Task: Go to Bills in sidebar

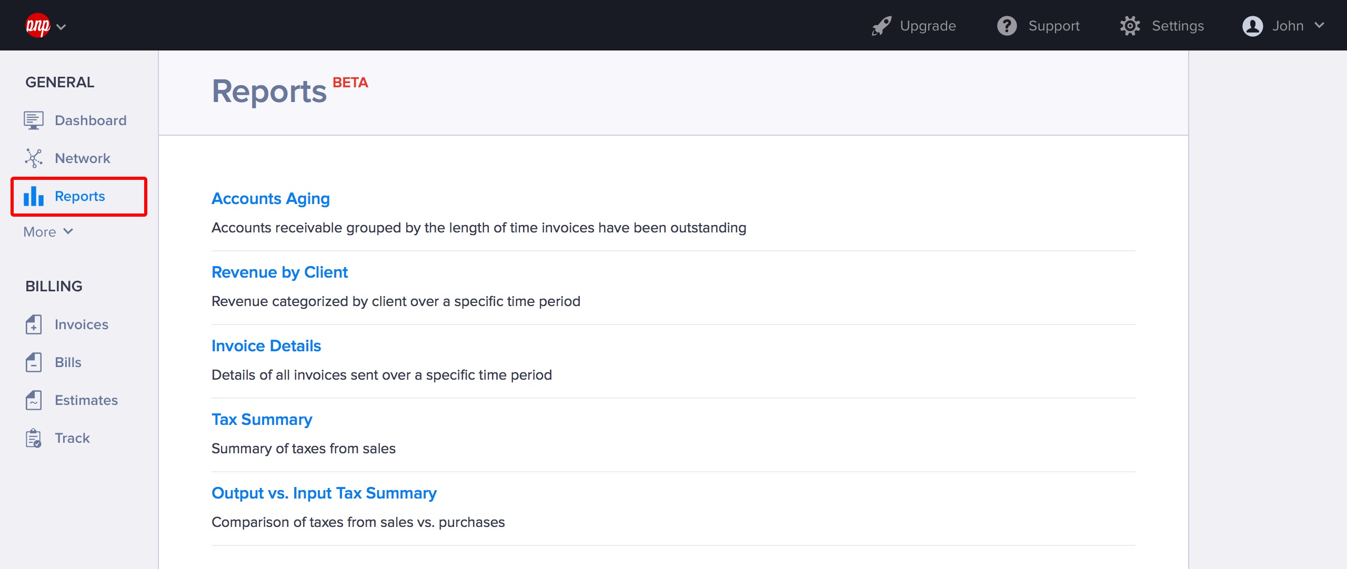Action: 68,362
